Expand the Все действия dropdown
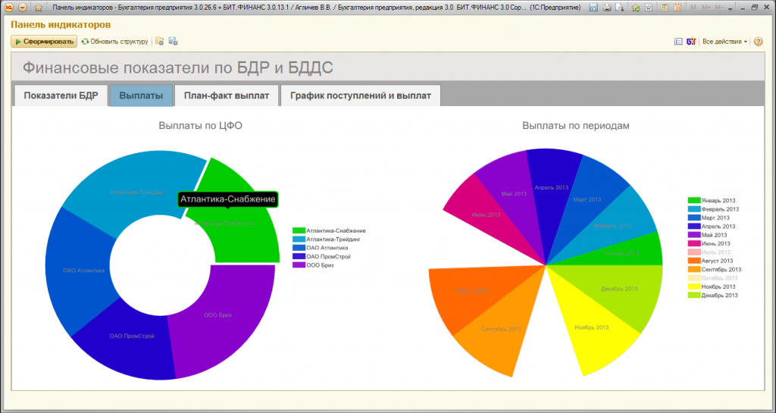Image resolution: width=776 pixels, height=413 pixels. pos(725,42)
